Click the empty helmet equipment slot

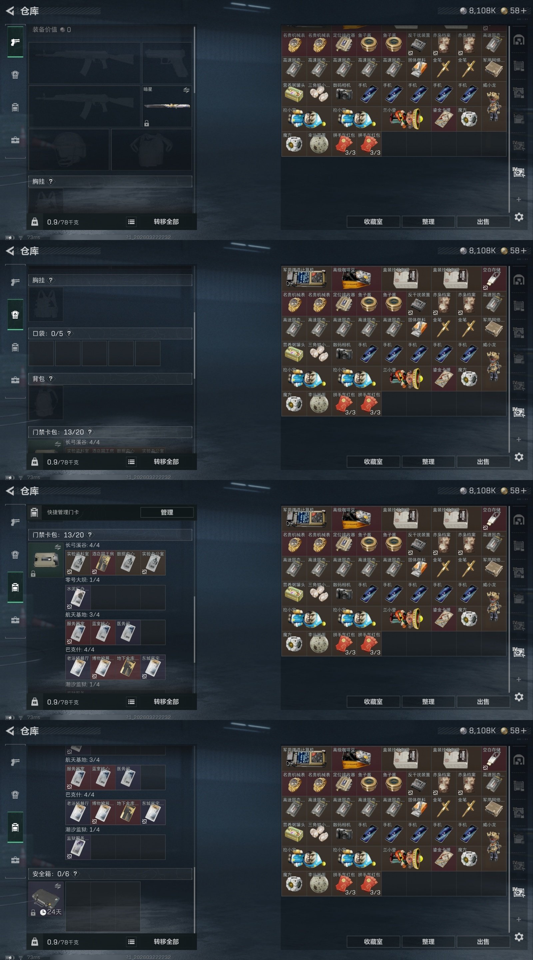[69, 149]
